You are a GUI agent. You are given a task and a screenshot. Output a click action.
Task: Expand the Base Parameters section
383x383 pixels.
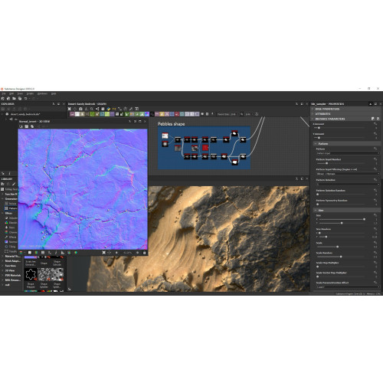click(345, 109)
